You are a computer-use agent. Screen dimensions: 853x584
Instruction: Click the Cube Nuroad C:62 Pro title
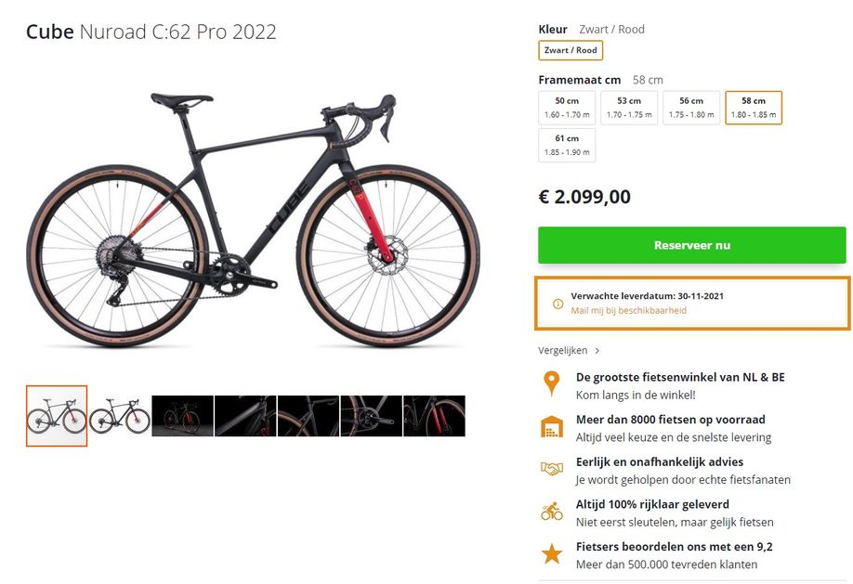click(x=151, y=32)
